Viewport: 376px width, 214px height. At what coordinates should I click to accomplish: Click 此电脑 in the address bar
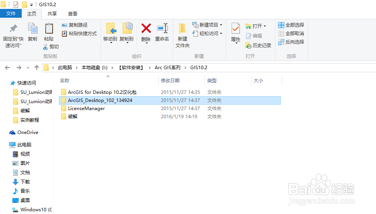(x=65, y=68)
